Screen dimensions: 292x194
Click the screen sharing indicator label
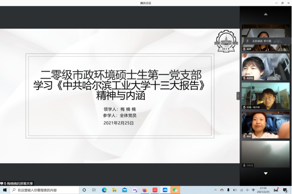(17, 183)
